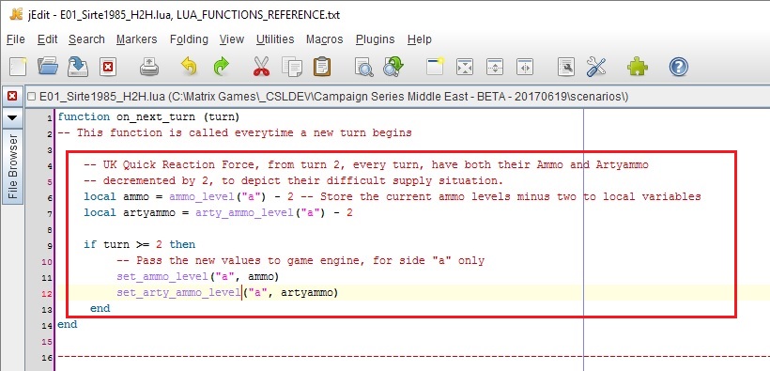The image size is (770, 371).
Task: Close the dockable area red X
Action: pyautogui.click(x=12, y=97)
